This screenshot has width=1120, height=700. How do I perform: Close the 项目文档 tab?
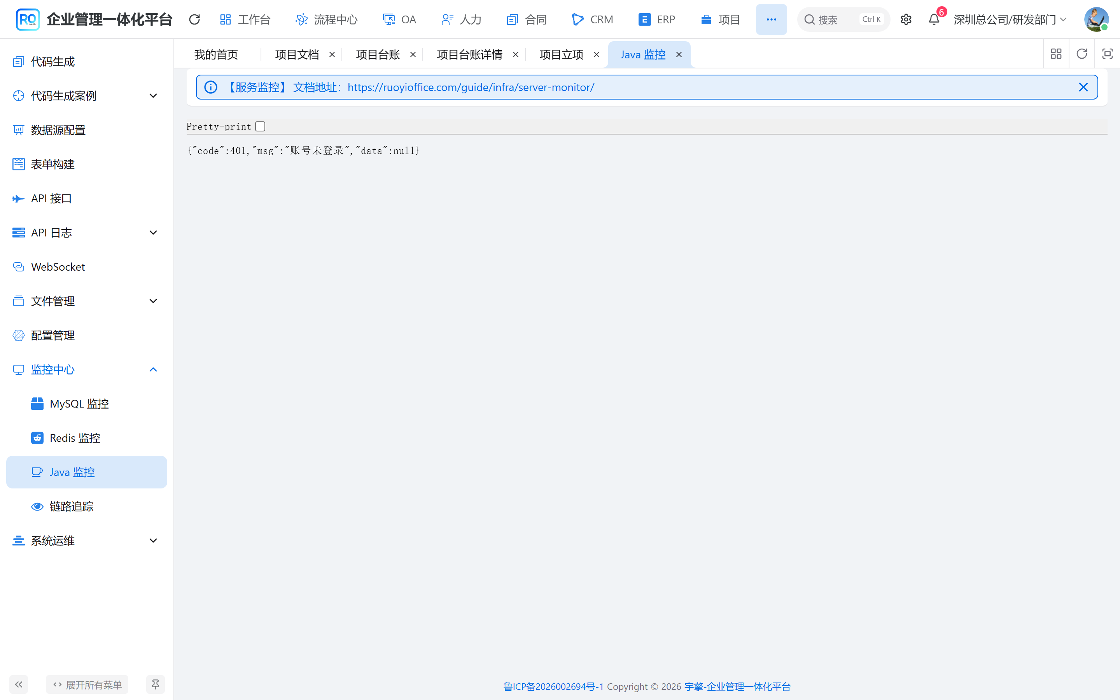click(332, 54)
